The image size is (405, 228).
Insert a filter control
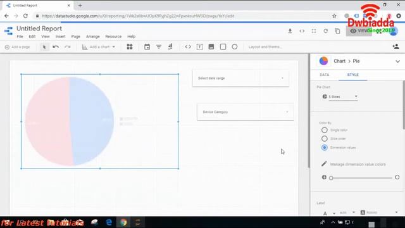coord(159,47)
